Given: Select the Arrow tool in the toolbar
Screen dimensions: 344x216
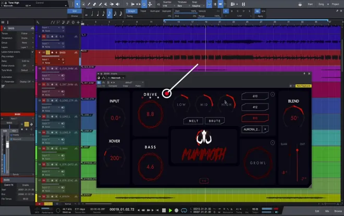Looking at the screenshot, I should click(x=77, y=4).
